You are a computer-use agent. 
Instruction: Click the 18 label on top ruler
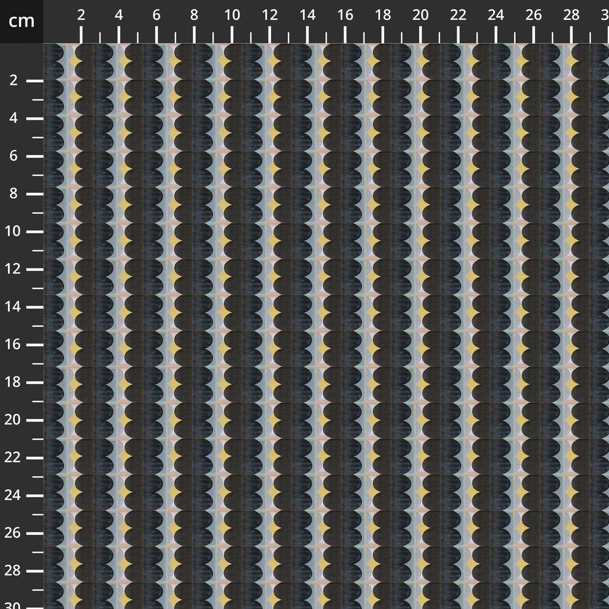pyautogui.click(x=383, y=15)
